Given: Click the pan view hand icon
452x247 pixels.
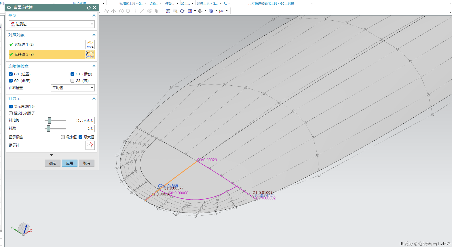Looking at the screenshot, I should coord(175,11).
